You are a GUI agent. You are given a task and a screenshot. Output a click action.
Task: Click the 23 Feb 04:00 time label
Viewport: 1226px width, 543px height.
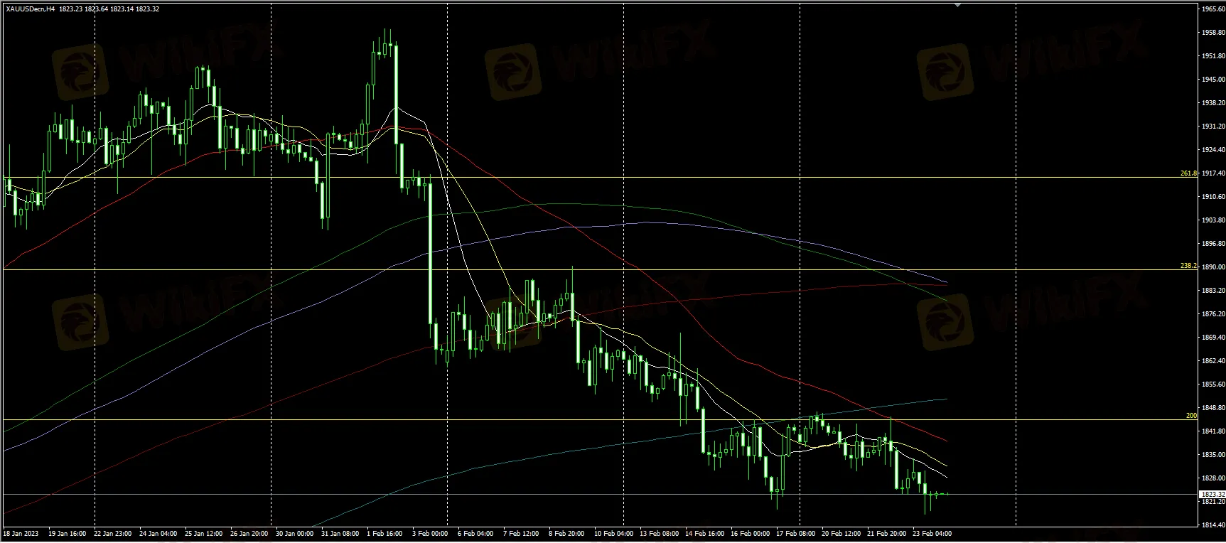coord(932,533)
